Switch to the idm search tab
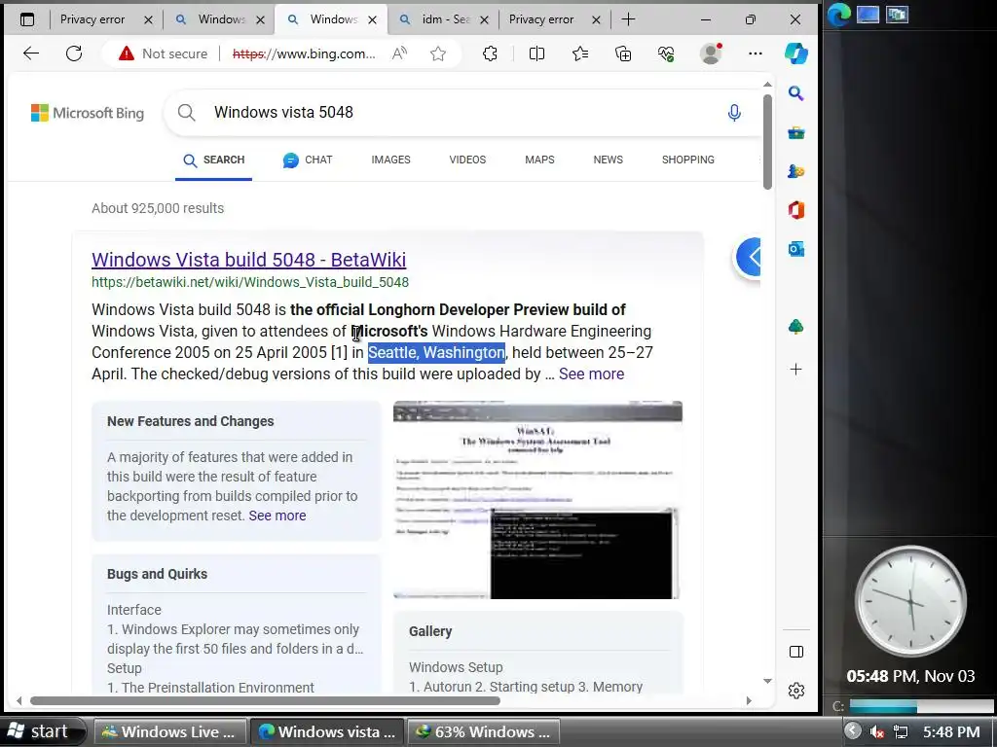 pos(445,19)
